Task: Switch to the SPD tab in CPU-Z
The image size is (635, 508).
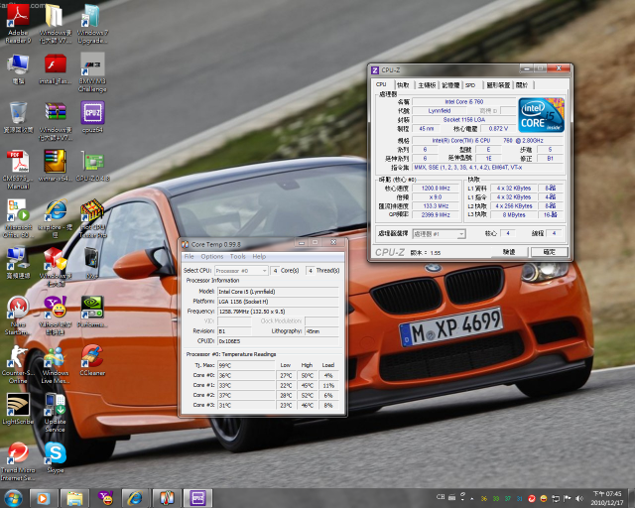Action: (x=470, y=85)
